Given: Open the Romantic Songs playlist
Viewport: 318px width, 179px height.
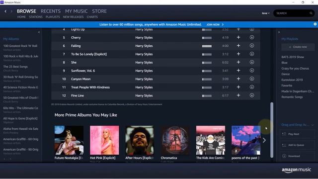Looking at the screenshot, I should pos(292,97).
